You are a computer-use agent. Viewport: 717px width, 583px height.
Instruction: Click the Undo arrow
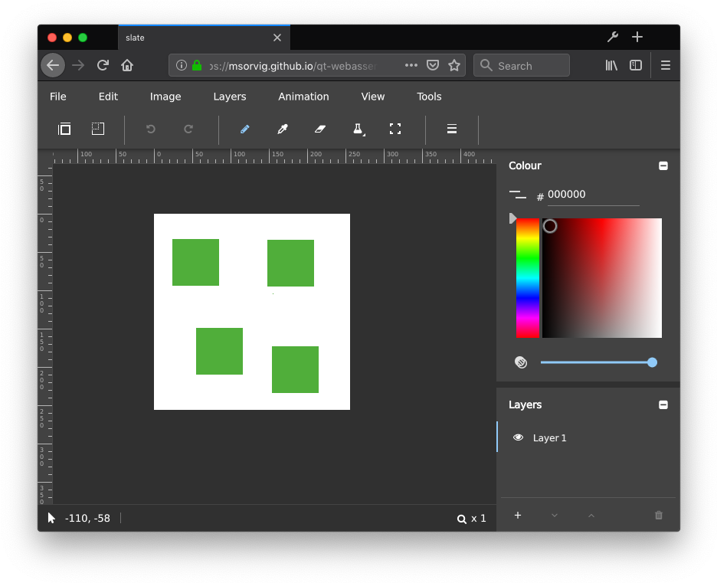[x=150, y=129]
